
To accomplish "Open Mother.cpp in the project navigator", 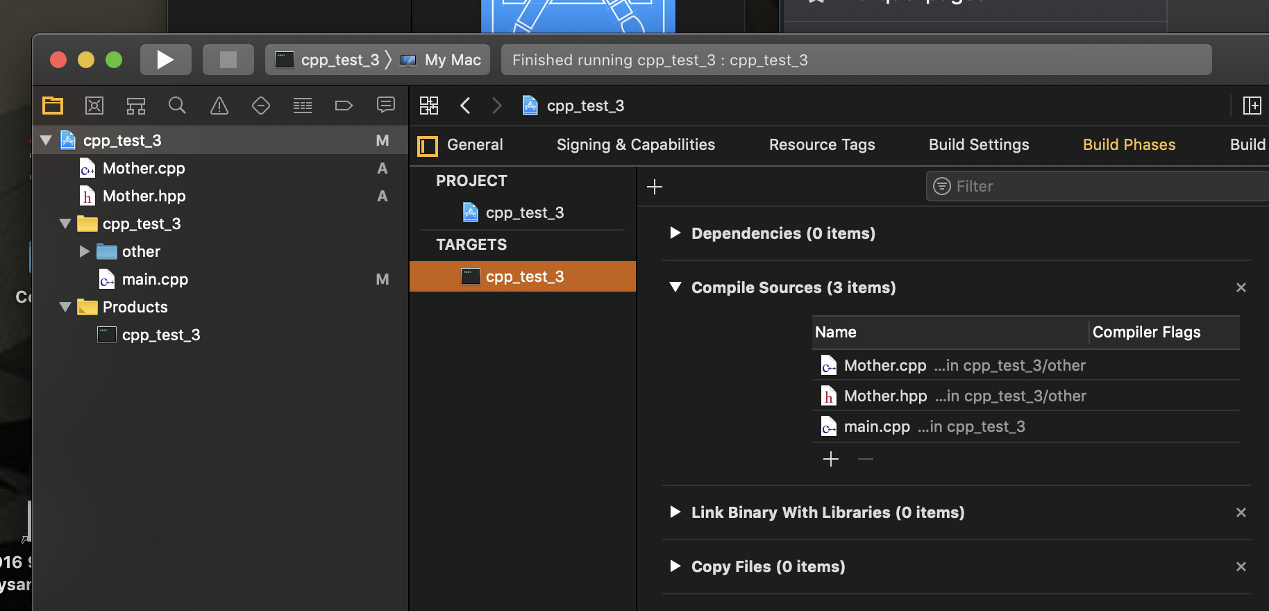I will [144, 168].
